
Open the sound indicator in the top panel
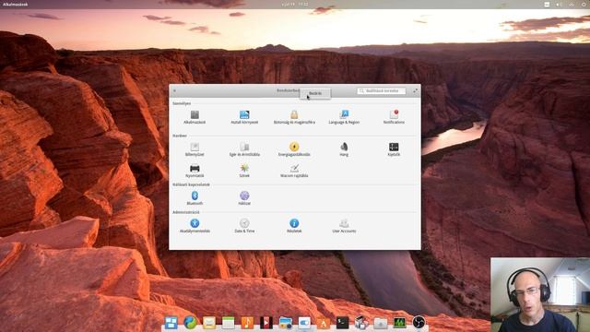[560, 4]
